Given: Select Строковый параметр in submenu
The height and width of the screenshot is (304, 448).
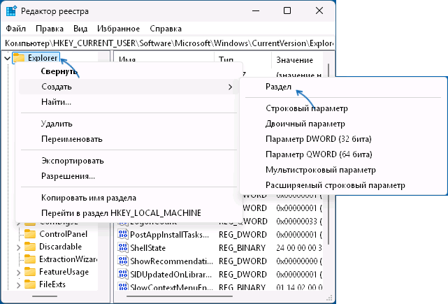Looking at the screenshot, I should [343, 108].
